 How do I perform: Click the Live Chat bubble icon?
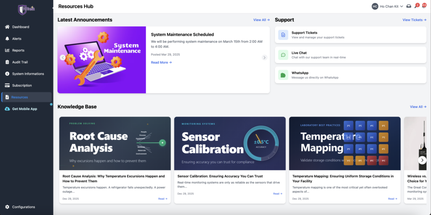point(283,55)
